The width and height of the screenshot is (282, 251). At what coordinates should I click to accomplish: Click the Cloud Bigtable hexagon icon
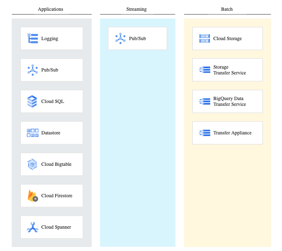point(32,164)
